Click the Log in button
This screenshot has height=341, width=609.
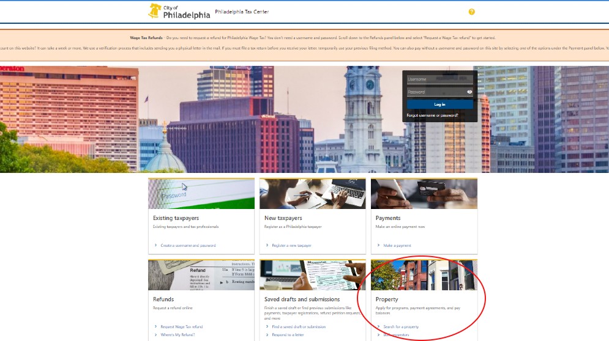click(439, 105)
